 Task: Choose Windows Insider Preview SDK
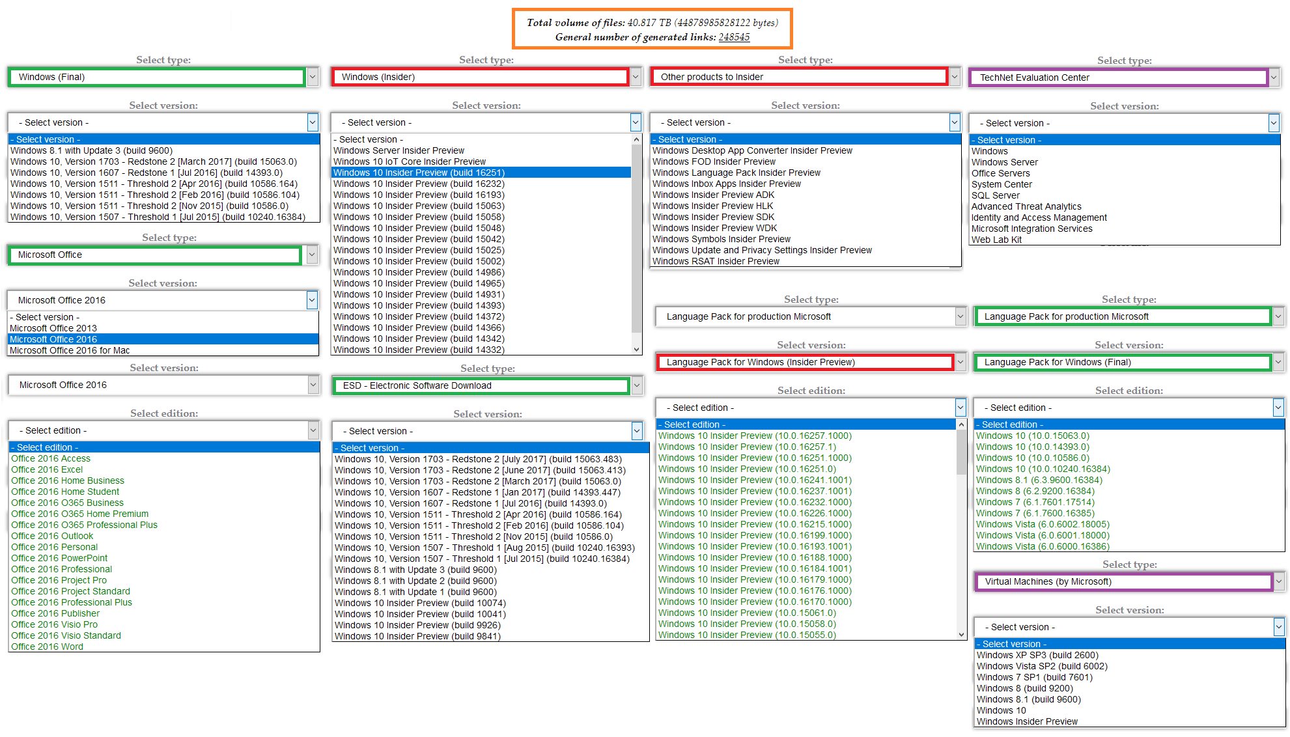point(806,217)
